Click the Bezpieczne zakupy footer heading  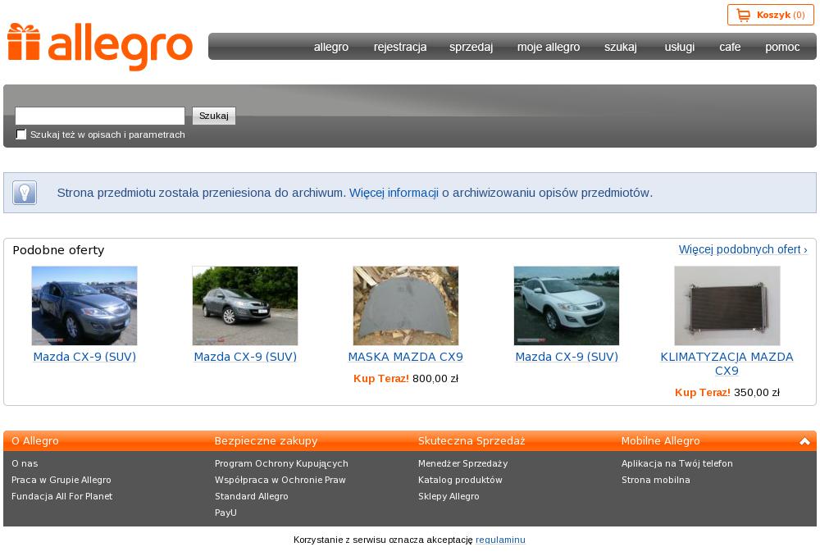click(x=266, y=441)
